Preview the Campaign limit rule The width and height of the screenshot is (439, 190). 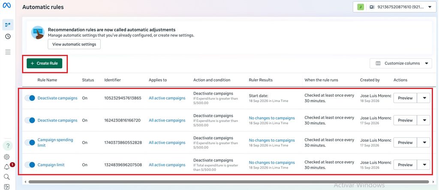(405, 165)
